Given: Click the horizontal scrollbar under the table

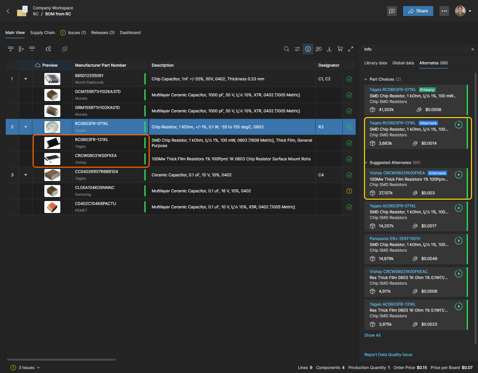Looking at the screenshot, I should (x=61, y=360).
